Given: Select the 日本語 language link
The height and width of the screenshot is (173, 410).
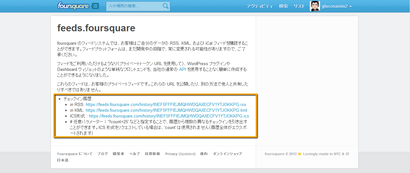Looking at the screenshot, I should [63, 160].
